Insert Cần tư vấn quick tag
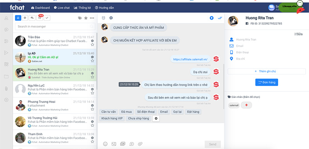 coord(109,112)
